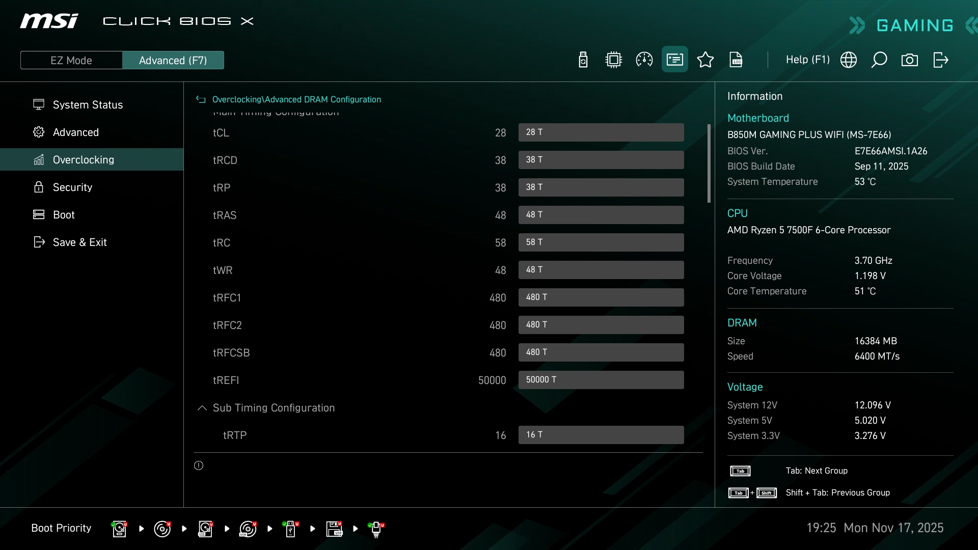Click the tRAS value field
The image size is (978, 550).
click(x=601, y=215)
